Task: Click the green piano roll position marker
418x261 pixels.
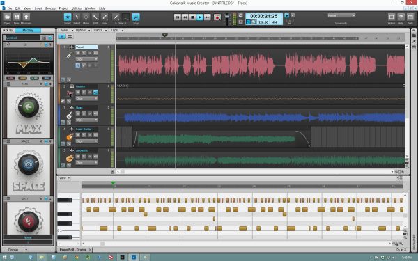Action: point(114,183)
